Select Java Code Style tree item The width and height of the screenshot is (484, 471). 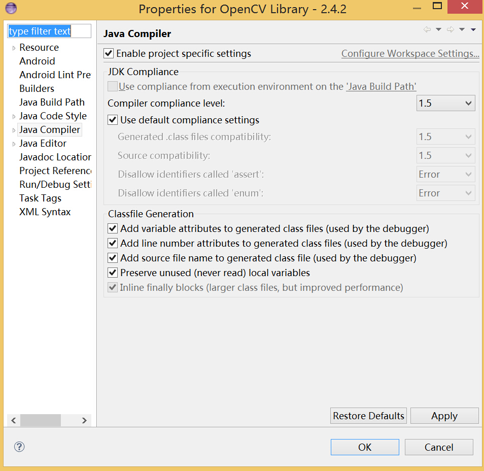tap(53, 116)
